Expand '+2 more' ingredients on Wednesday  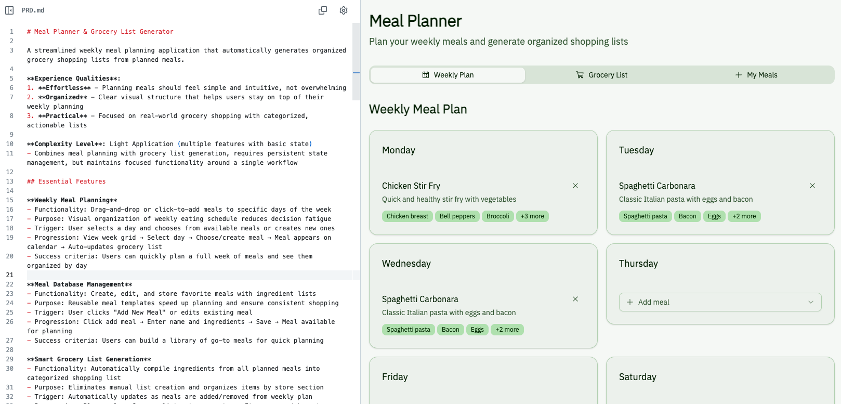(507, 330)
